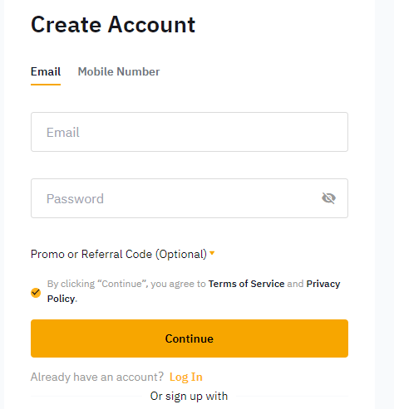The height and width of the screenshot is (409, 394).
Task: Open the Log In link
Action: (186, 377)
